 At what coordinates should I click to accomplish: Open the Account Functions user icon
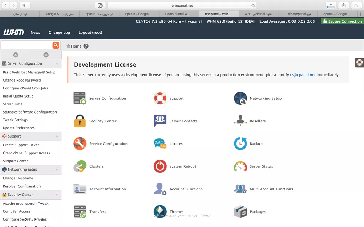click(160, 189)
